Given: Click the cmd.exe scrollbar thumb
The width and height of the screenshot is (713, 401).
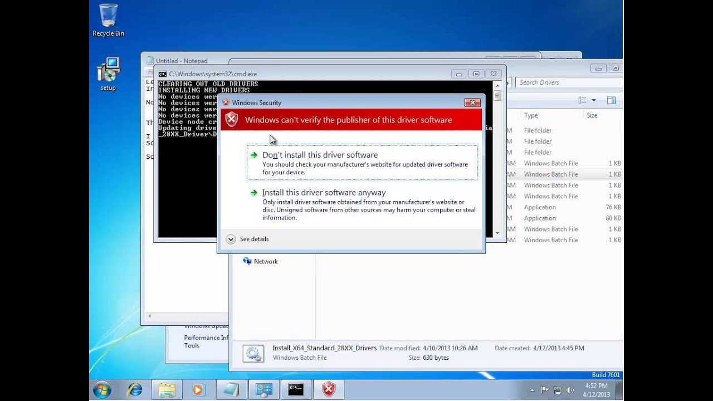Looking at the screenshot, I should (x=497, y=95).
